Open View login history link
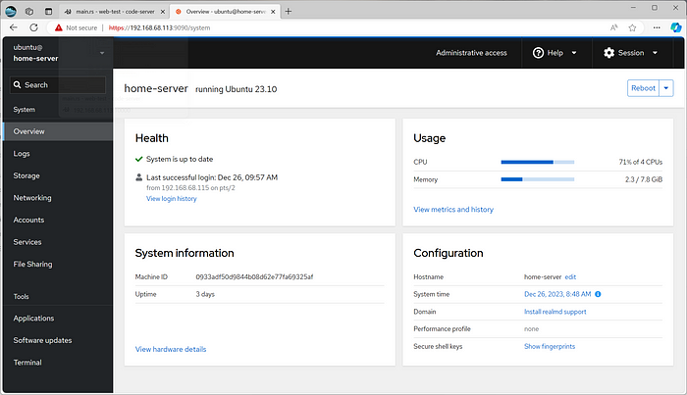The width and height of the screenshot is (687, 395). (x=172, y=199)
